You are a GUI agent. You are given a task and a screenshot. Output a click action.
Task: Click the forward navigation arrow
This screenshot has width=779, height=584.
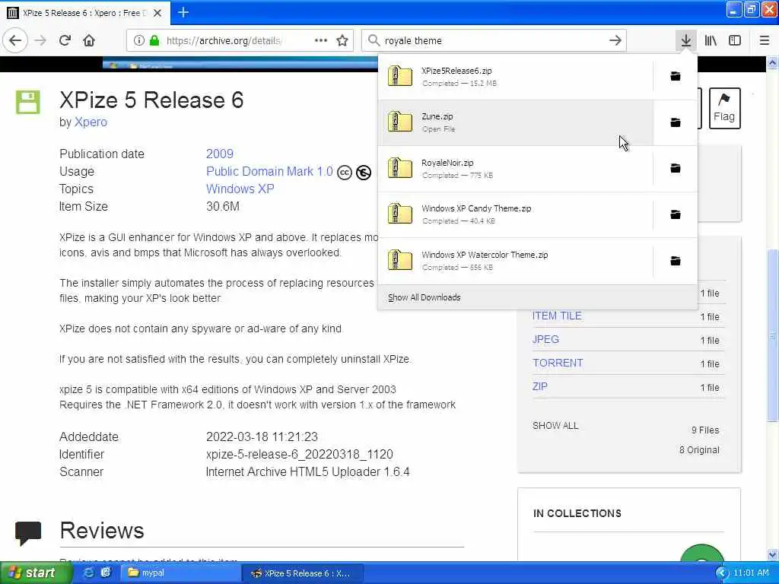pos(41,40)
